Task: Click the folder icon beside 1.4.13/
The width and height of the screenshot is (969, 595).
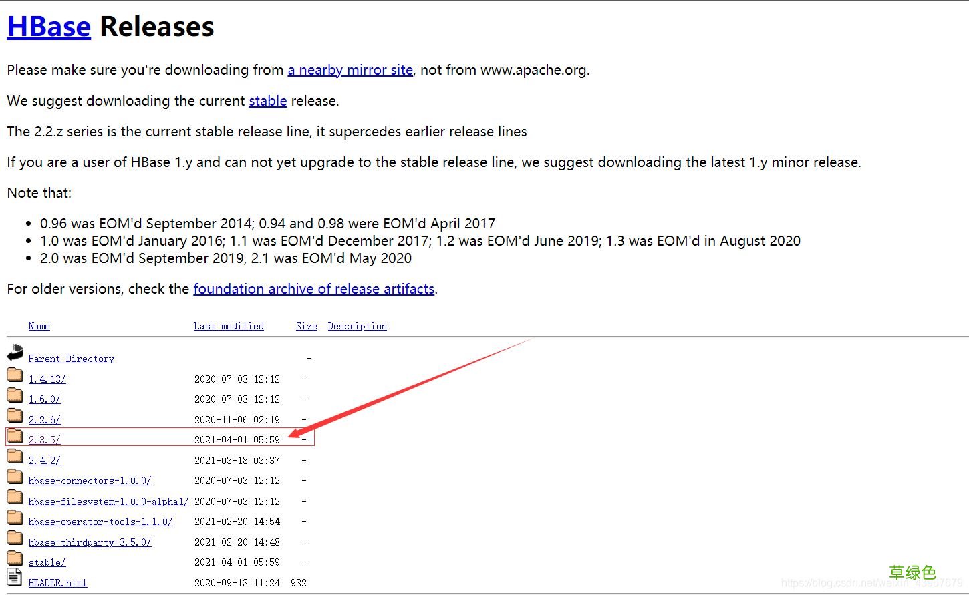Action: pos(15,374)
